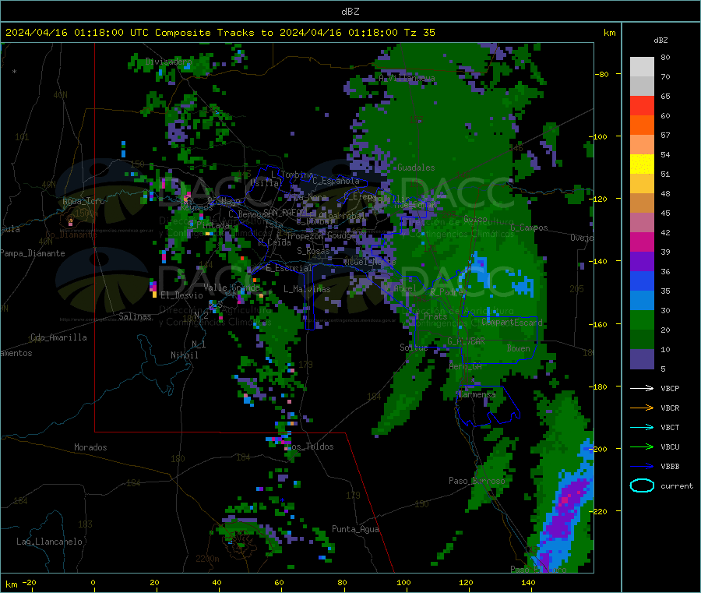Click the 'J_Prats' place label
This screenshot has height=593, width=701.
(x=430, y=316)
